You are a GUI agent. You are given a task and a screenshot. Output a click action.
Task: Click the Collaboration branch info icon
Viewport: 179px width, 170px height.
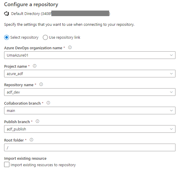pyautogui.click(x=48, y=103)
